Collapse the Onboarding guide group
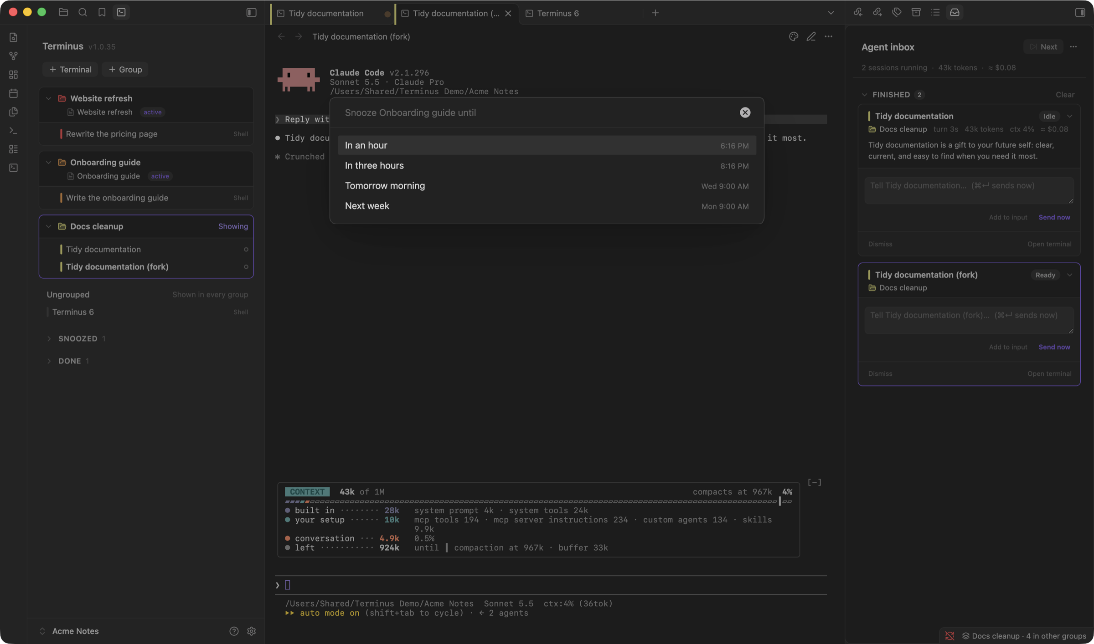The width and height of the screenshot is (1094, 644). tap(48, 162)
